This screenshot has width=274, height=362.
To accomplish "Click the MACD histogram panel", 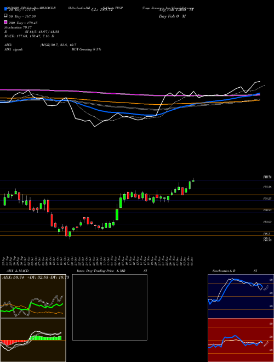I will pyautogui.click(x=33, y=340).
